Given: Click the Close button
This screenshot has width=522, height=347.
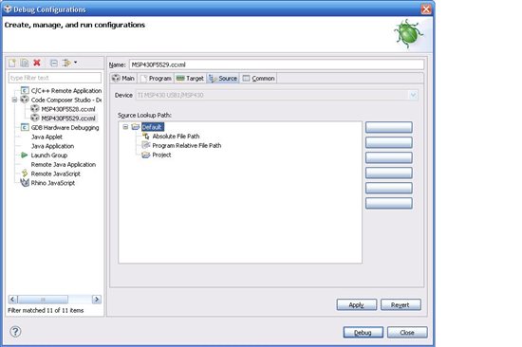Looking at the screenshot, I should coord(407,333).
